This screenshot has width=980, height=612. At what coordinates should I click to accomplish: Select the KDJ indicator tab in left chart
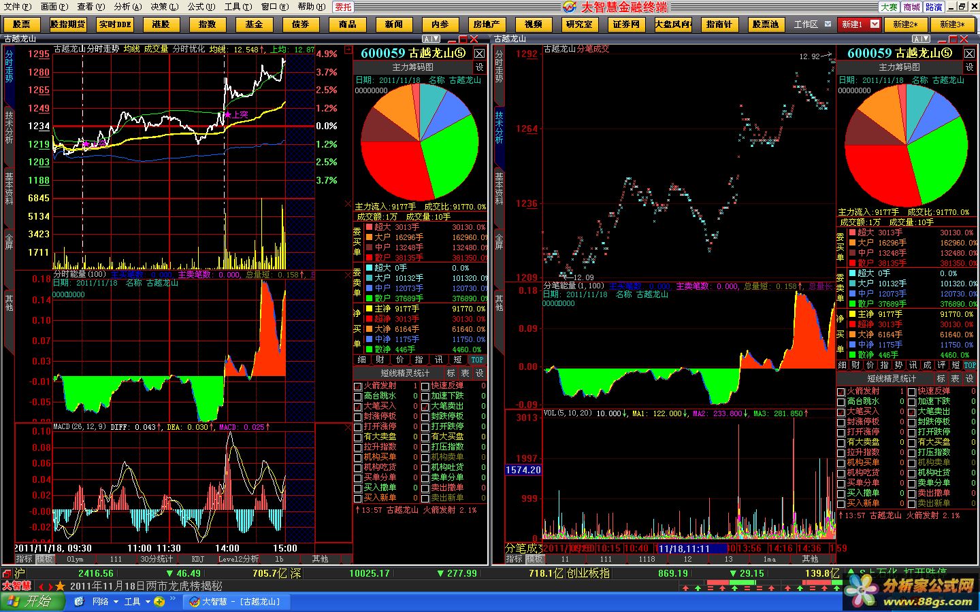198,559
